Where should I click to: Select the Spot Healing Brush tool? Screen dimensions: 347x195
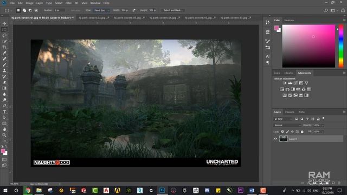pyautogui.click(x=4, y=59)
